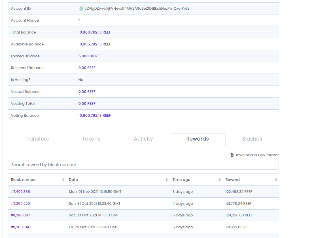
Task: Sort the Time ago column
Action: (x=220, y=179)
